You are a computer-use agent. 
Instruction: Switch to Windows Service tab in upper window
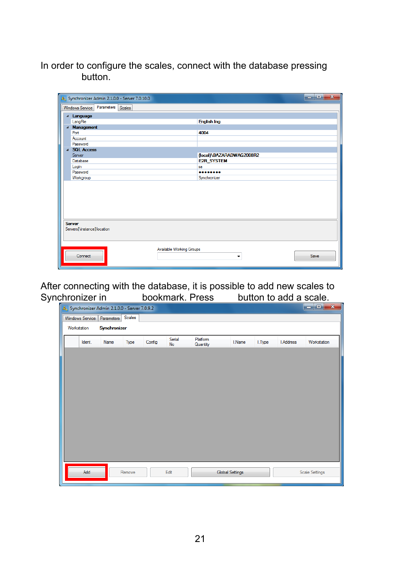pos(78,108)
